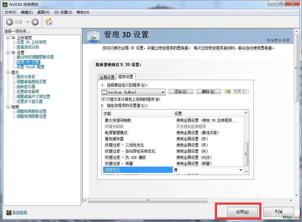
Task: Select 设置多个显示器 in task tree
Action: click(29, 102)
